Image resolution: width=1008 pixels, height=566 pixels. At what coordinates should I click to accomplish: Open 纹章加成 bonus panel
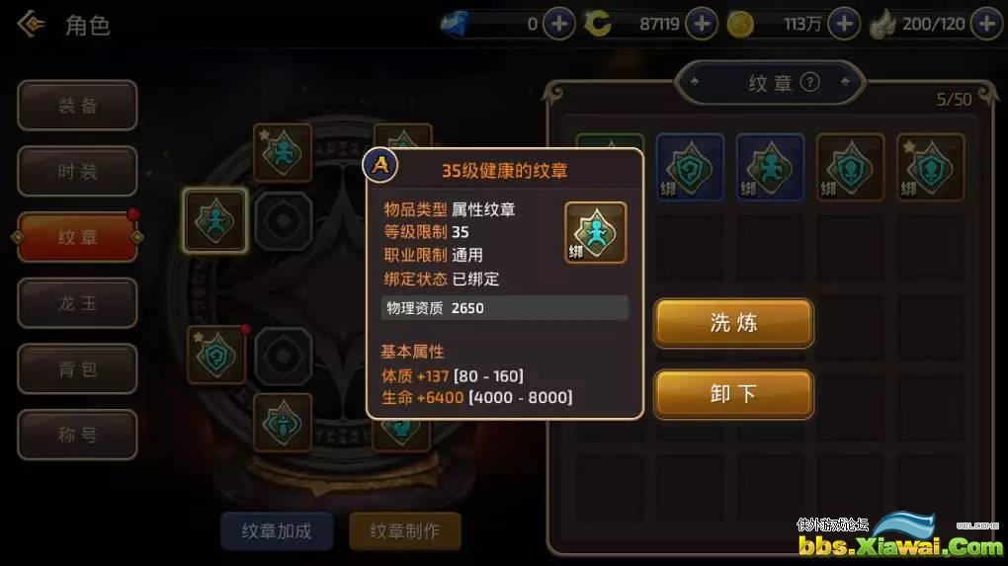277,530
